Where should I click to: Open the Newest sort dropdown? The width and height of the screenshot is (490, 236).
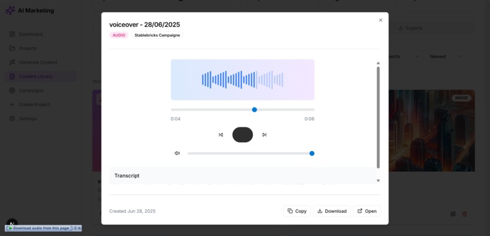[x=446, y=56]
